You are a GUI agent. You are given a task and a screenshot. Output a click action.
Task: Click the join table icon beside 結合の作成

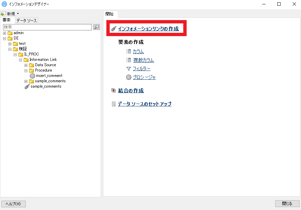113,90
